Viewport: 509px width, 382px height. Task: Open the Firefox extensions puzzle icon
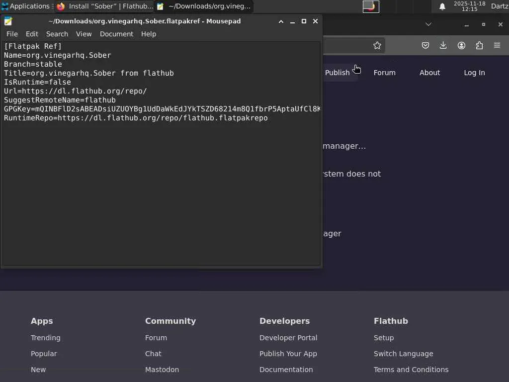pos(479,45)
